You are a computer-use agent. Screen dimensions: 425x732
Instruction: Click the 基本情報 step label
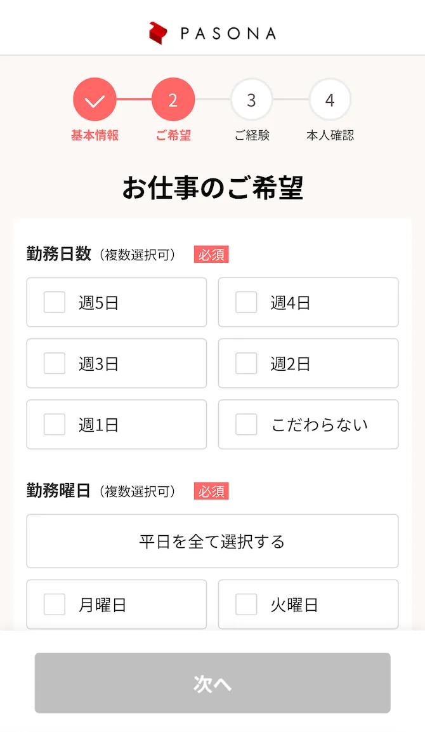[95, 135]
